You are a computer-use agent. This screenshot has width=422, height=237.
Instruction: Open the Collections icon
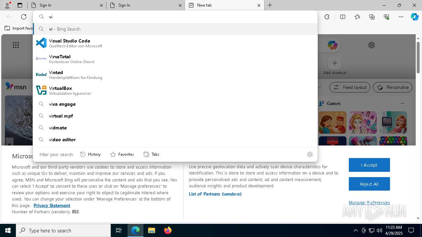tap(372, 17)
